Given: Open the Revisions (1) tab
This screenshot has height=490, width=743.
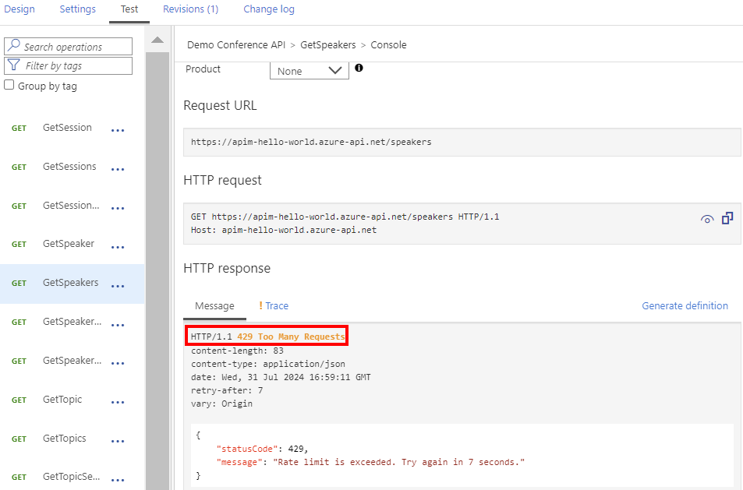Looking at the screenshot, I should point(190,9).
